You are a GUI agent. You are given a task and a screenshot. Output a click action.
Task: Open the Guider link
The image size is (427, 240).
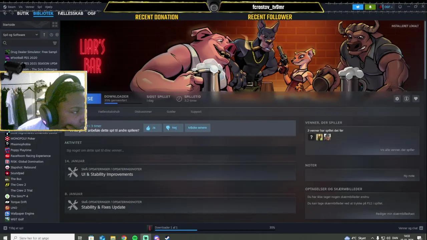[x=171, y=112]
